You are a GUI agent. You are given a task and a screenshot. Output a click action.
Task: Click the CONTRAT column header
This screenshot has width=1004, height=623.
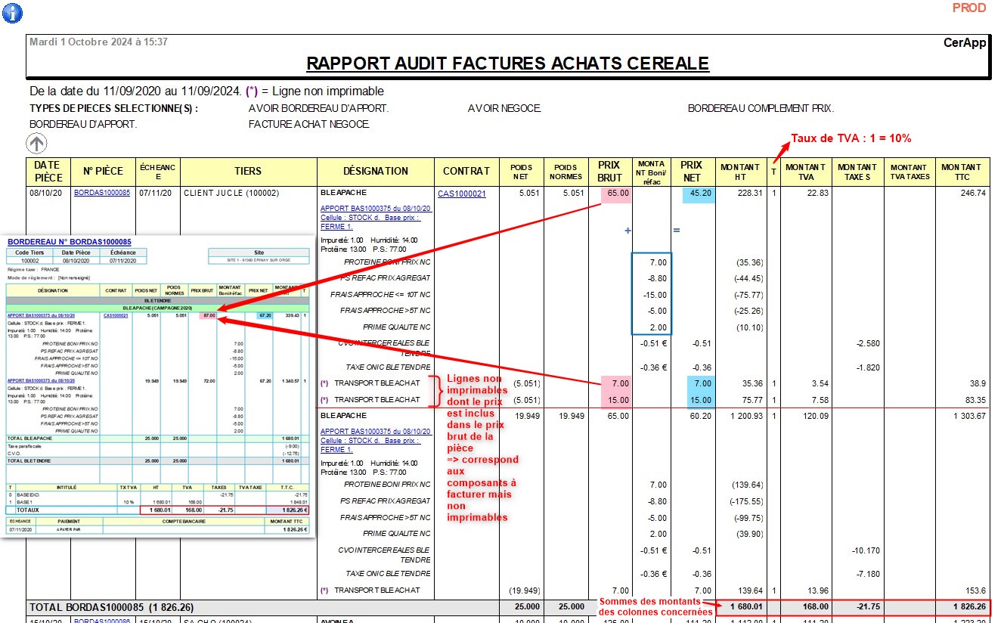[x=466, y=172]
